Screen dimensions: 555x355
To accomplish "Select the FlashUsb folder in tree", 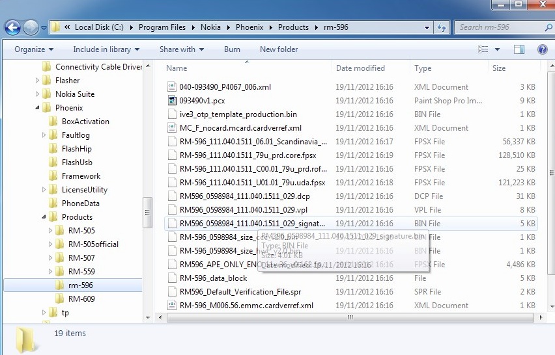I will pyautogui.click(x=70, y=163).
